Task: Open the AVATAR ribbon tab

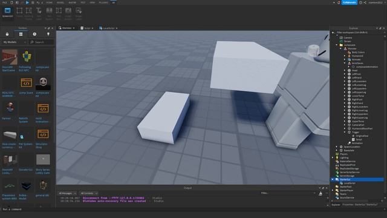Action: click(x=73, y=2)
